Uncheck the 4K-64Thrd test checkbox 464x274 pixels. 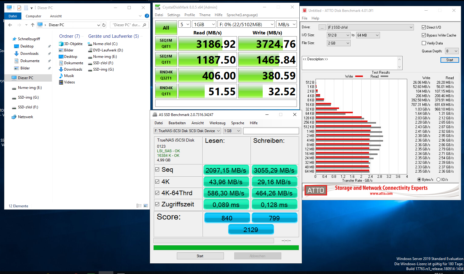(x=157, y=193)
